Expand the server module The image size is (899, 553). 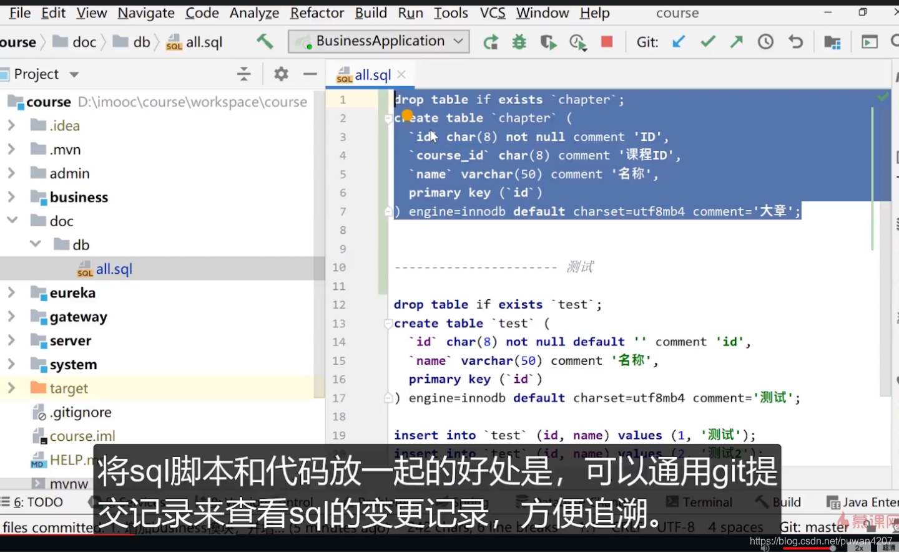pyautogui.click(x=11, y=340)
